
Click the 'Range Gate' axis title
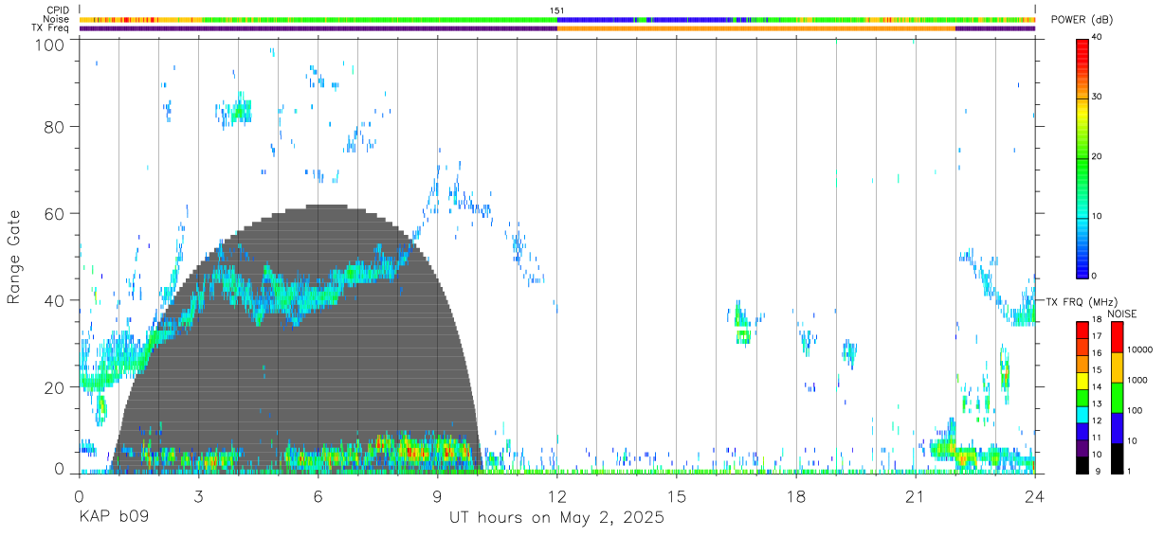coord(15,257)
